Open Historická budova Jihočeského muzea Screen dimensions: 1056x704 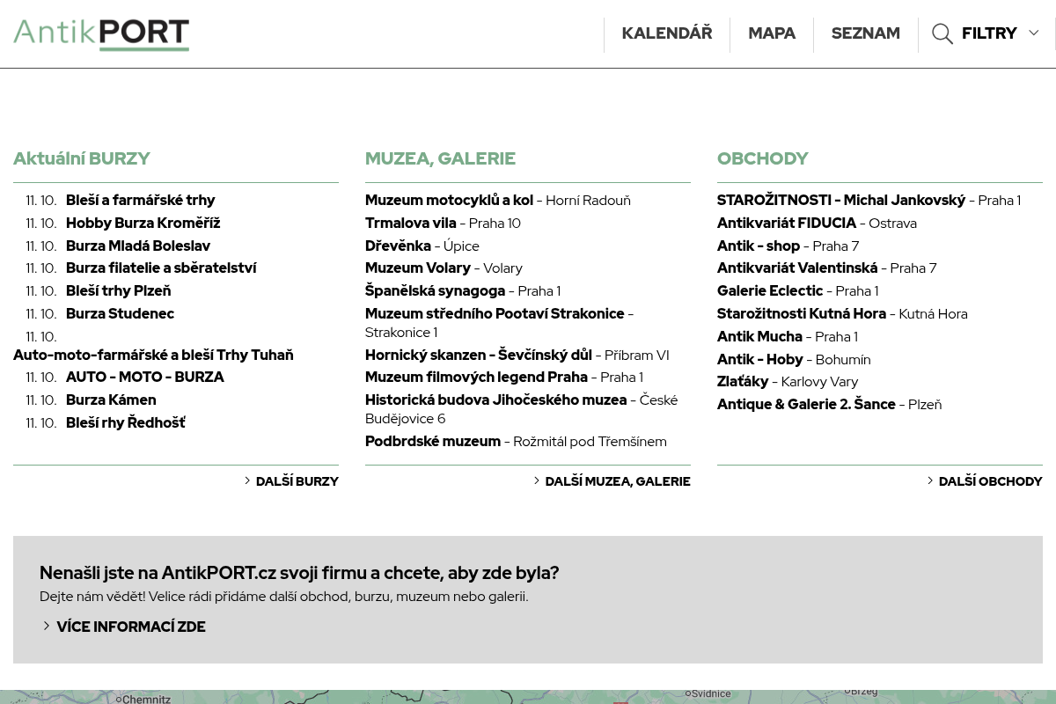point(496,400)
